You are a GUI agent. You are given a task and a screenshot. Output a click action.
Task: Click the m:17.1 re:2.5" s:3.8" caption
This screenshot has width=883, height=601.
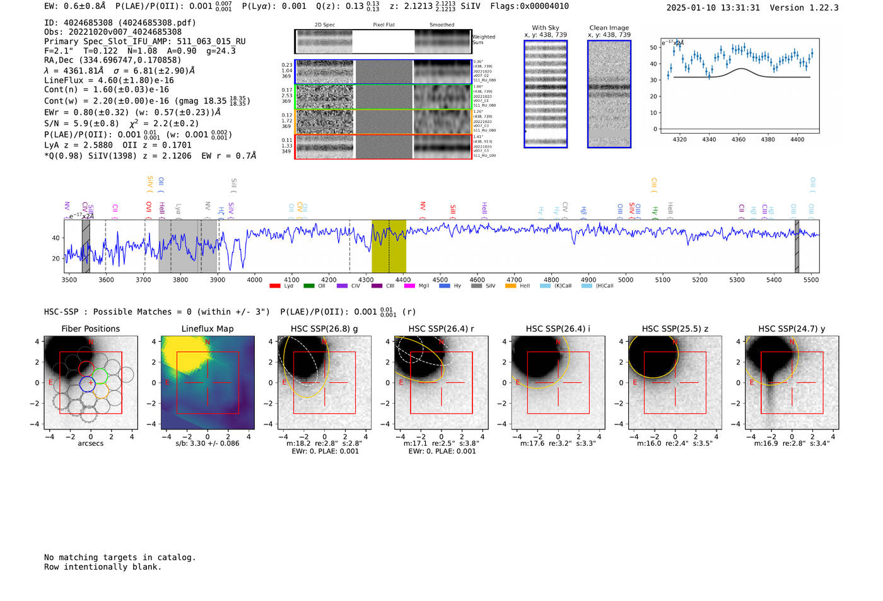coord(441,443)
